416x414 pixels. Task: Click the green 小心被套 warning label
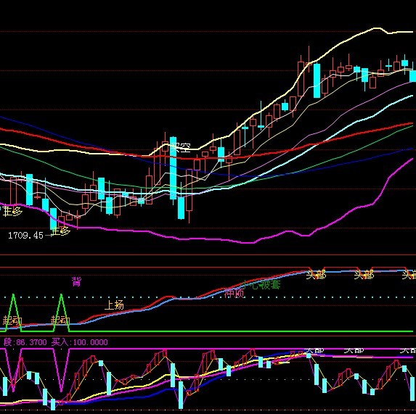click(x=261, y=285)
